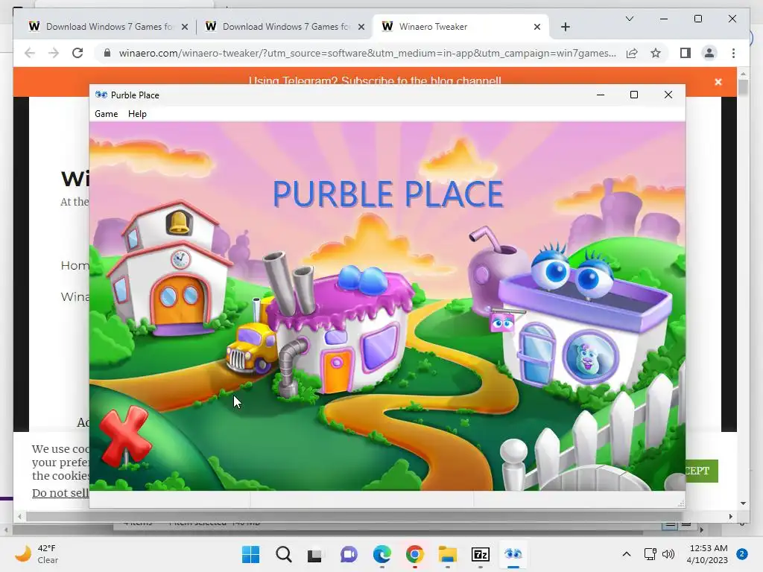The height and width of the screenshot is (572, 763).
Task: Select the schoolhouse with bell
Action: (x=169, y=268)
